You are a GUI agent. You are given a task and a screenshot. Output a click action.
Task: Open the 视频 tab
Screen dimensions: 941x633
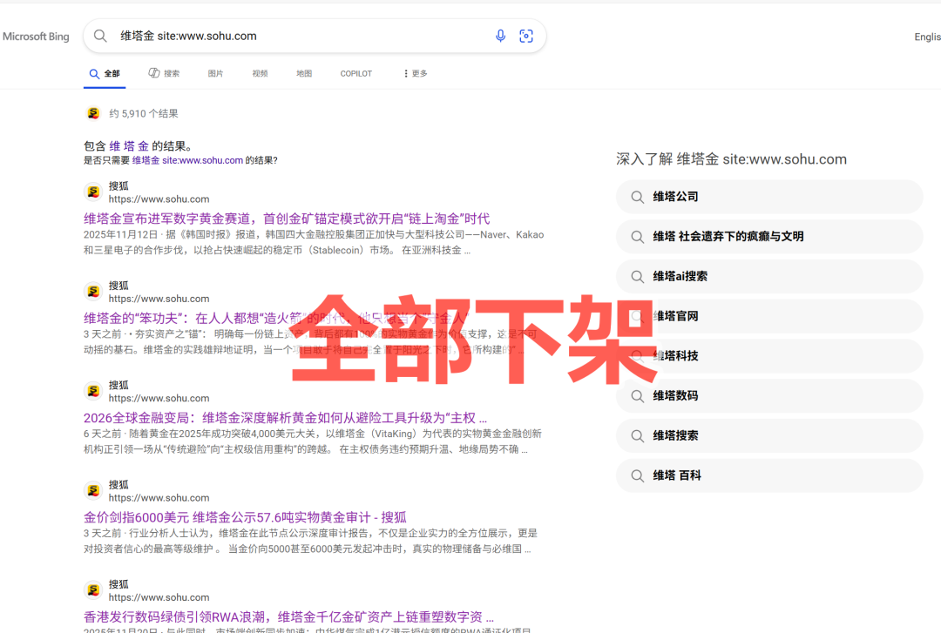(x=260, y=73)
